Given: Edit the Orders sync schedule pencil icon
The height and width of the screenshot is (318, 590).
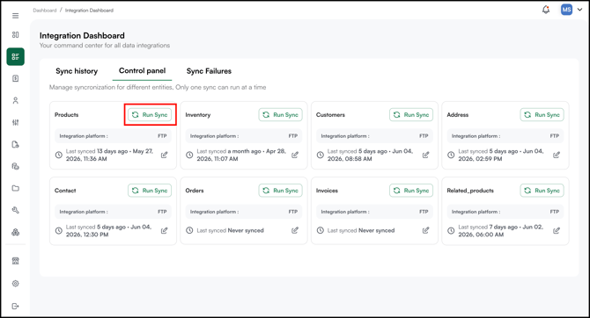Looking at the screenshot, I should [295, 230].
